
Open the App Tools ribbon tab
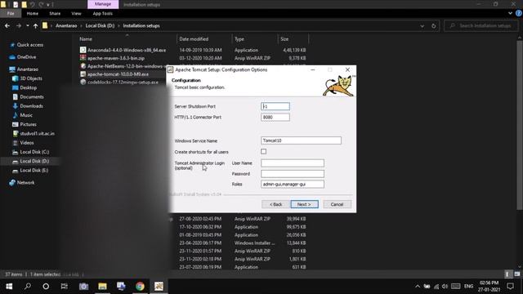pos(102,14)
